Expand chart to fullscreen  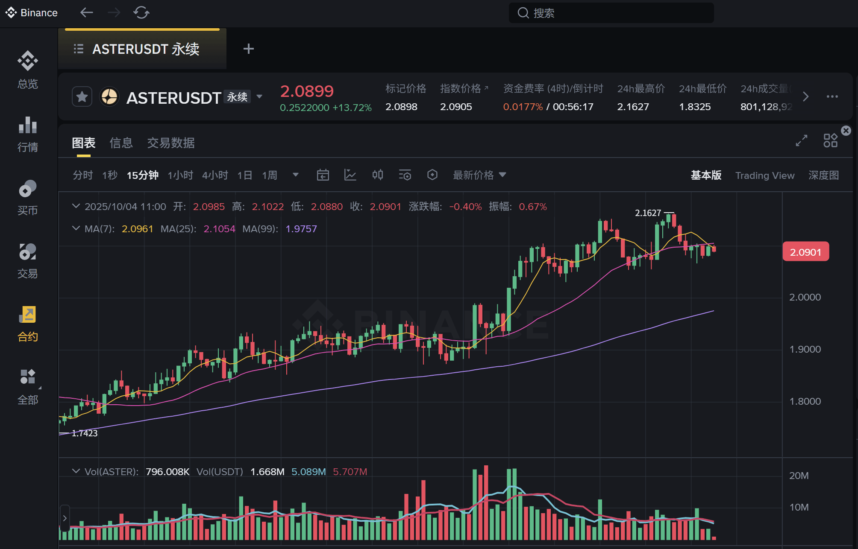(x=801, y=140)
